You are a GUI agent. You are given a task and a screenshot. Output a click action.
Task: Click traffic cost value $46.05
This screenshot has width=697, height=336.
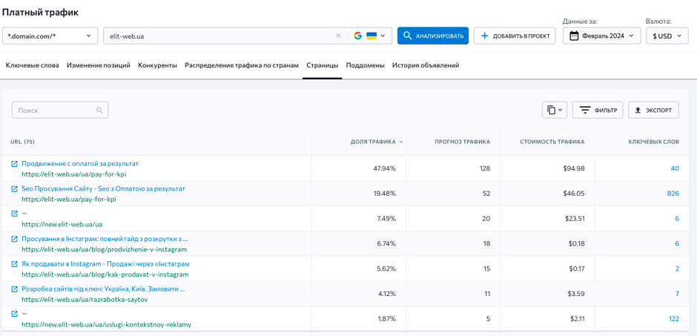click(573, 194)
